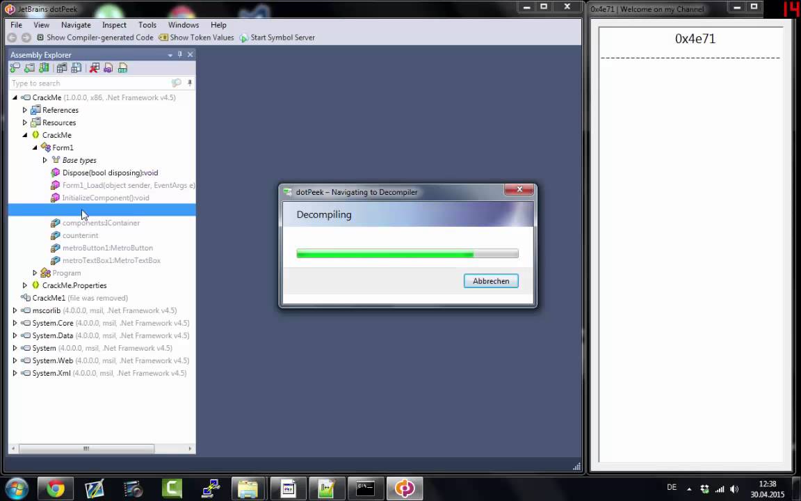
Task: Collapse the CrackMe assembly root node
Action: click(x=15, y=97)
